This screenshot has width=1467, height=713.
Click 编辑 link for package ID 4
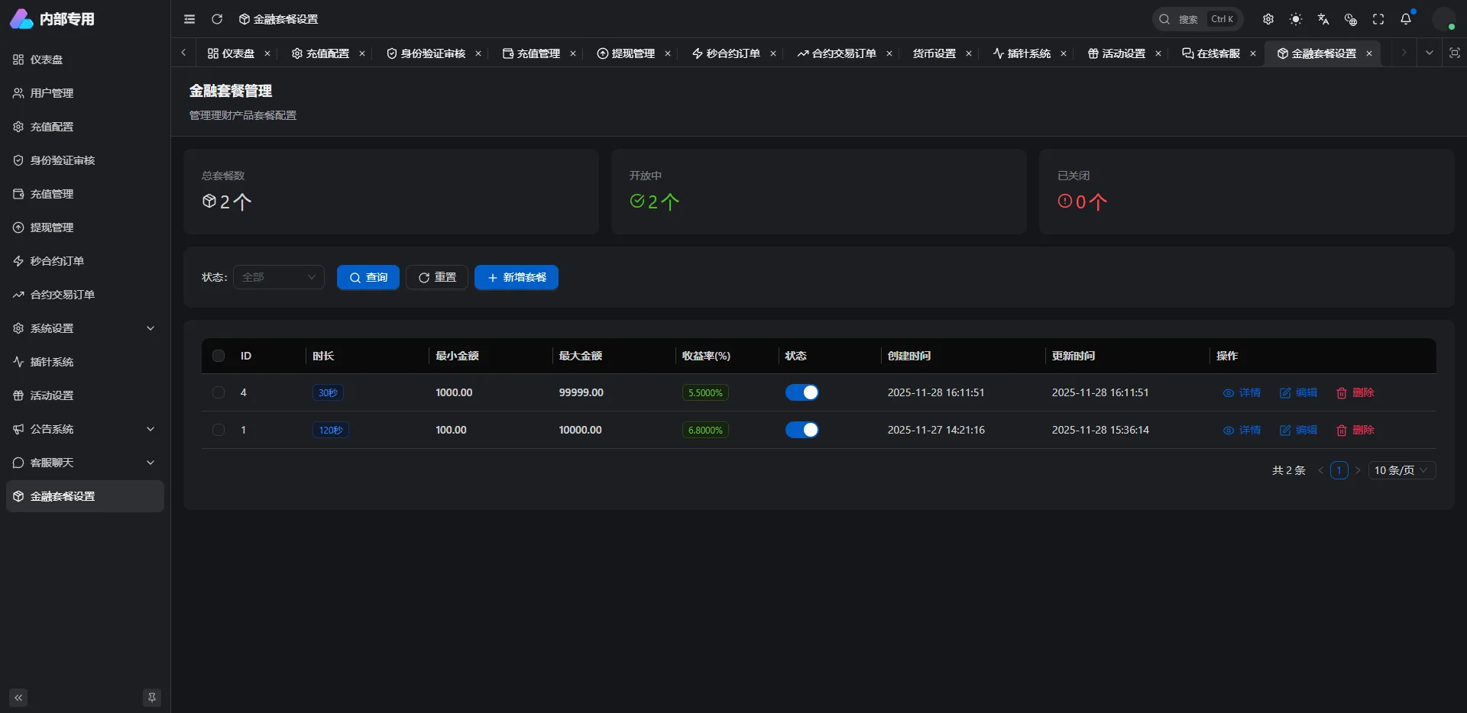(1299, 392)
